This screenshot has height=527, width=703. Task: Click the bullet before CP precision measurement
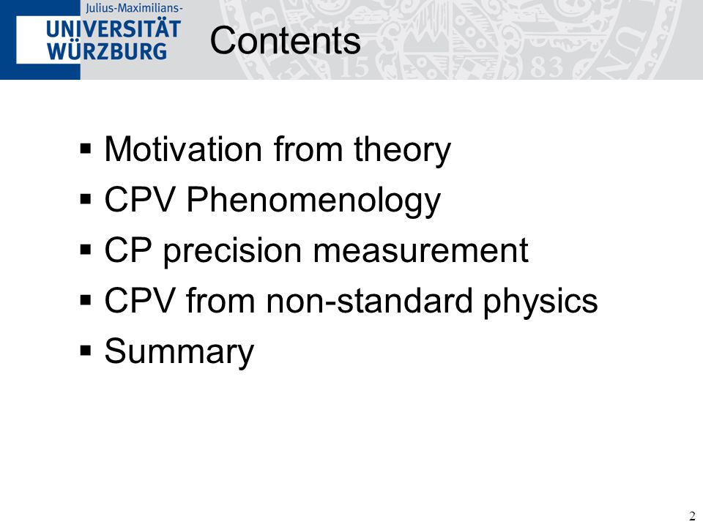(x=86, y=249)
